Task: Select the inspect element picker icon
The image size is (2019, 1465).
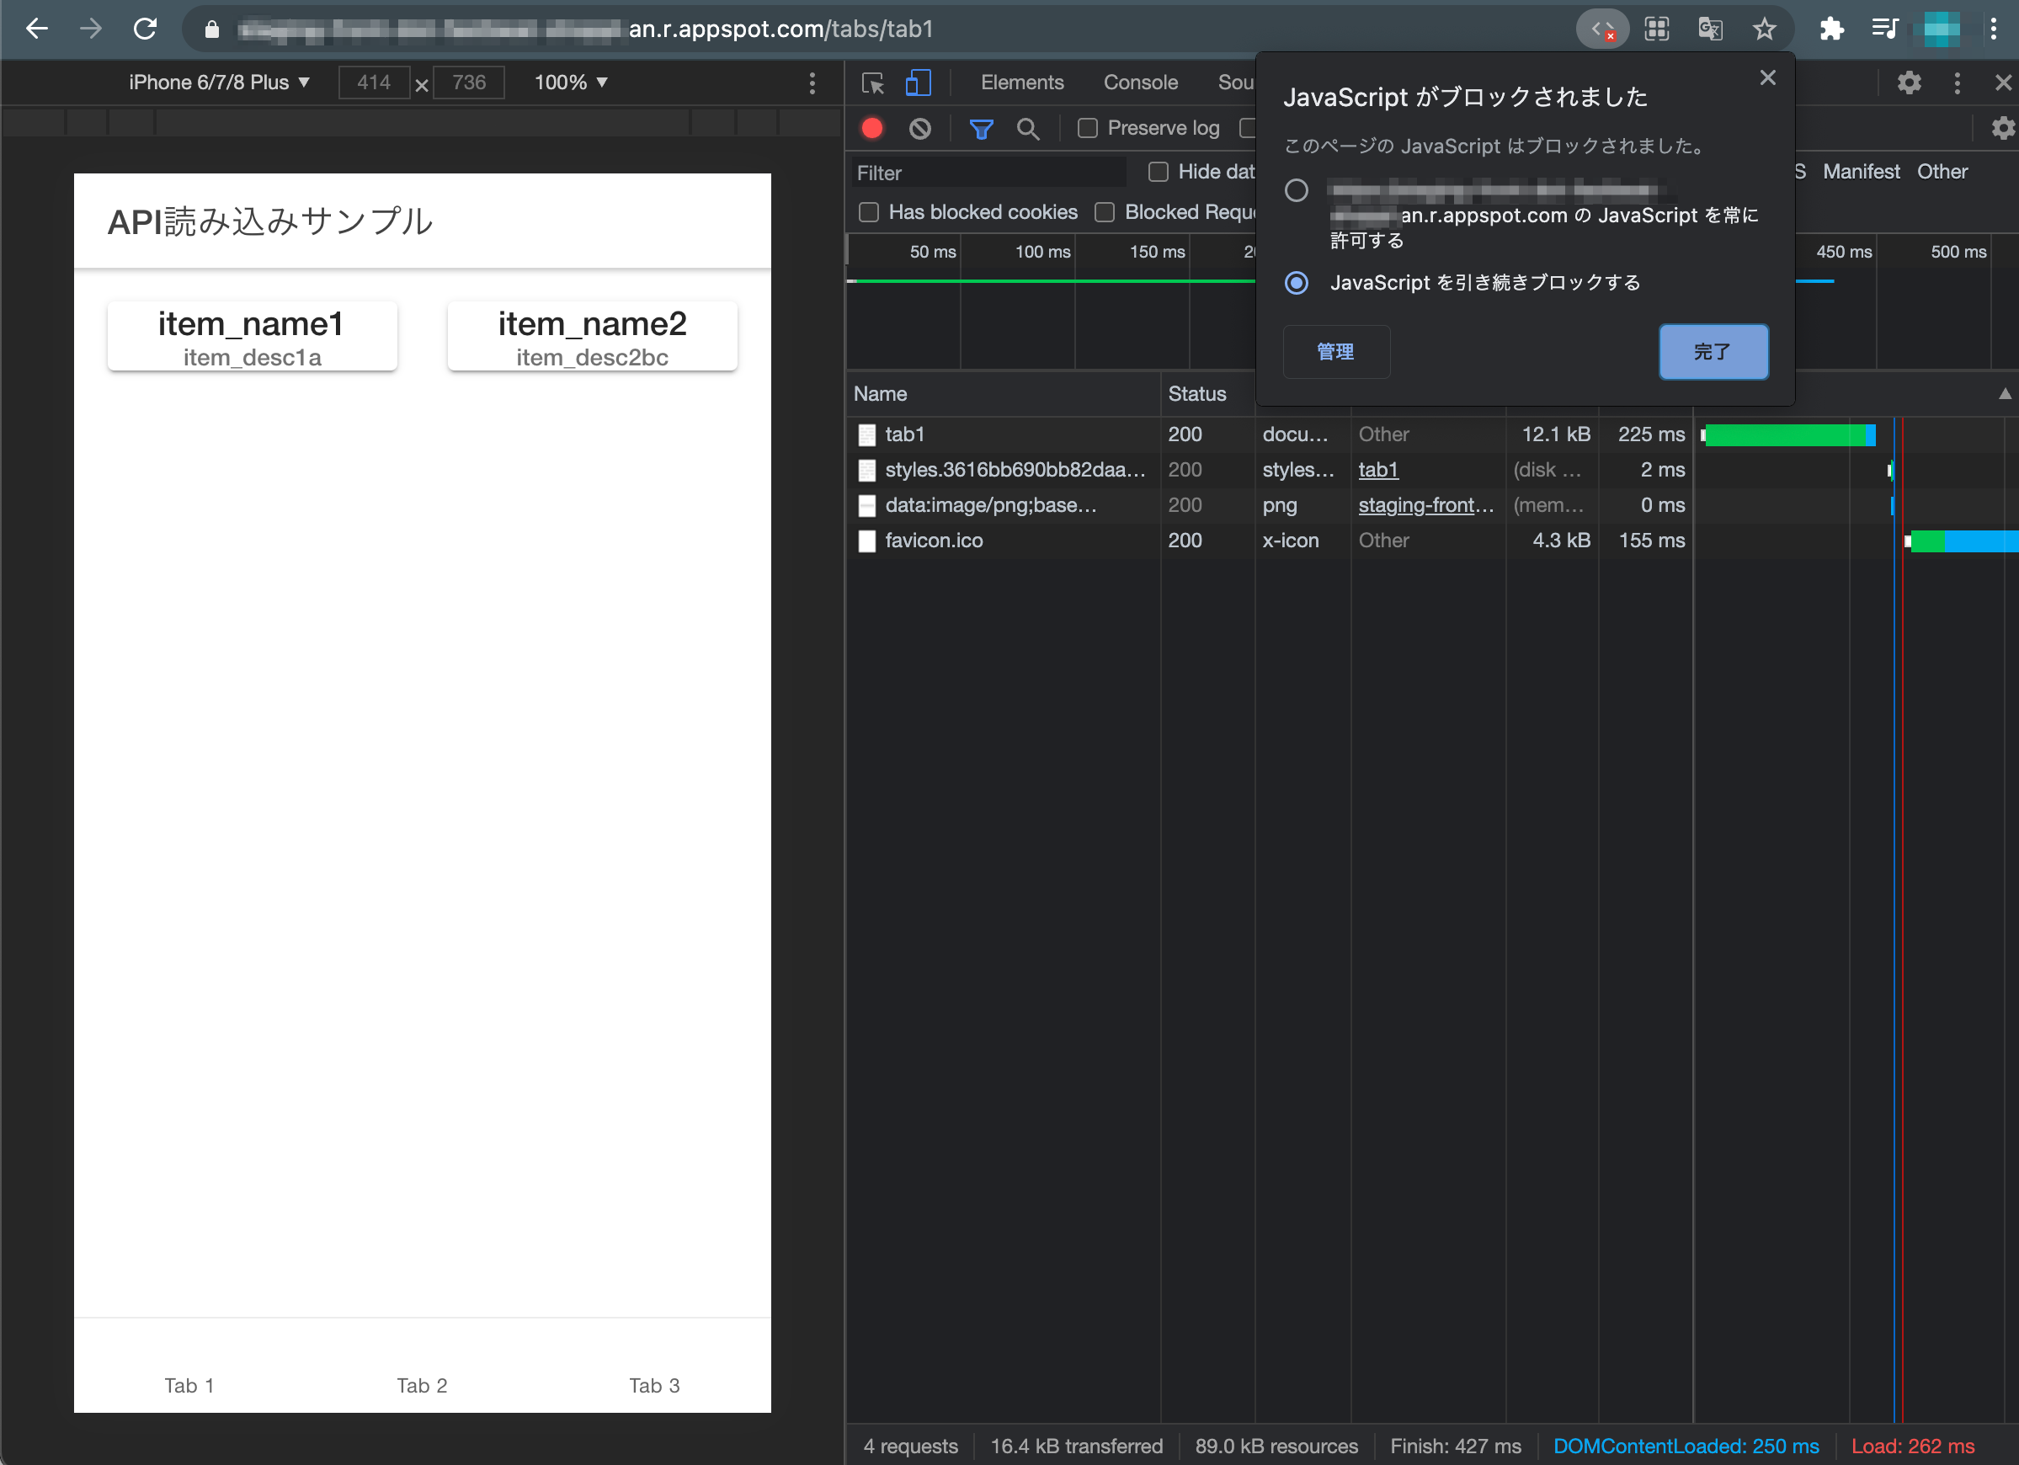Action: (x=873, y=83)
